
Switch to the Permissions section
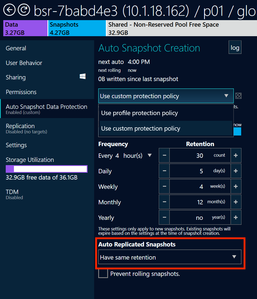21,92
